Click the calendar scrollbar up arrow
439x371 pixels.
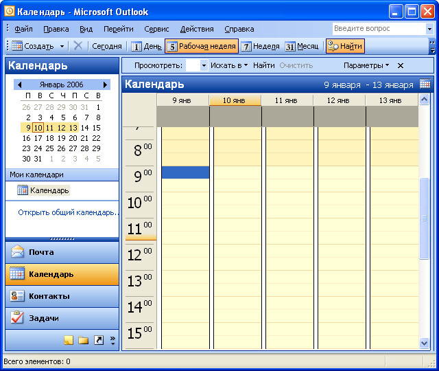click(425, 100)
